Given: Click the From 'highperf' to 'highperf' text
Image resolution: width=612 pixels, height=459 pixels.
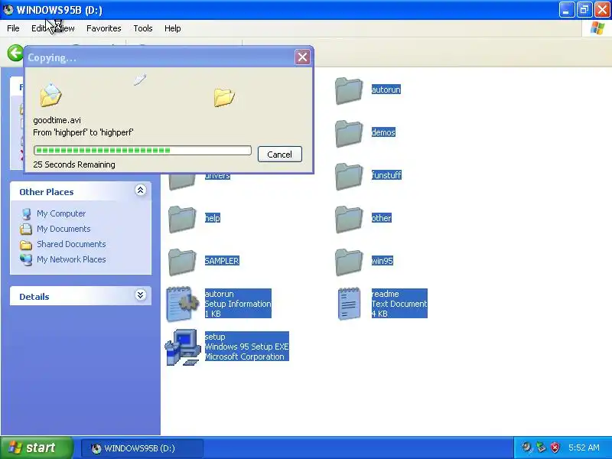Looking at the screenshot, I should 83,132.
